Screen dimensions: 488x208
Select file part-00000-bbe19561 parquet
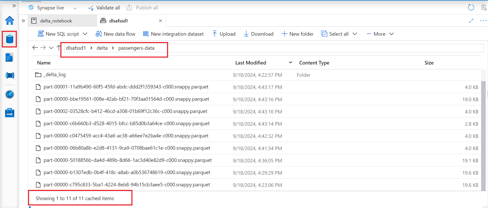click(x=126, y=99)
